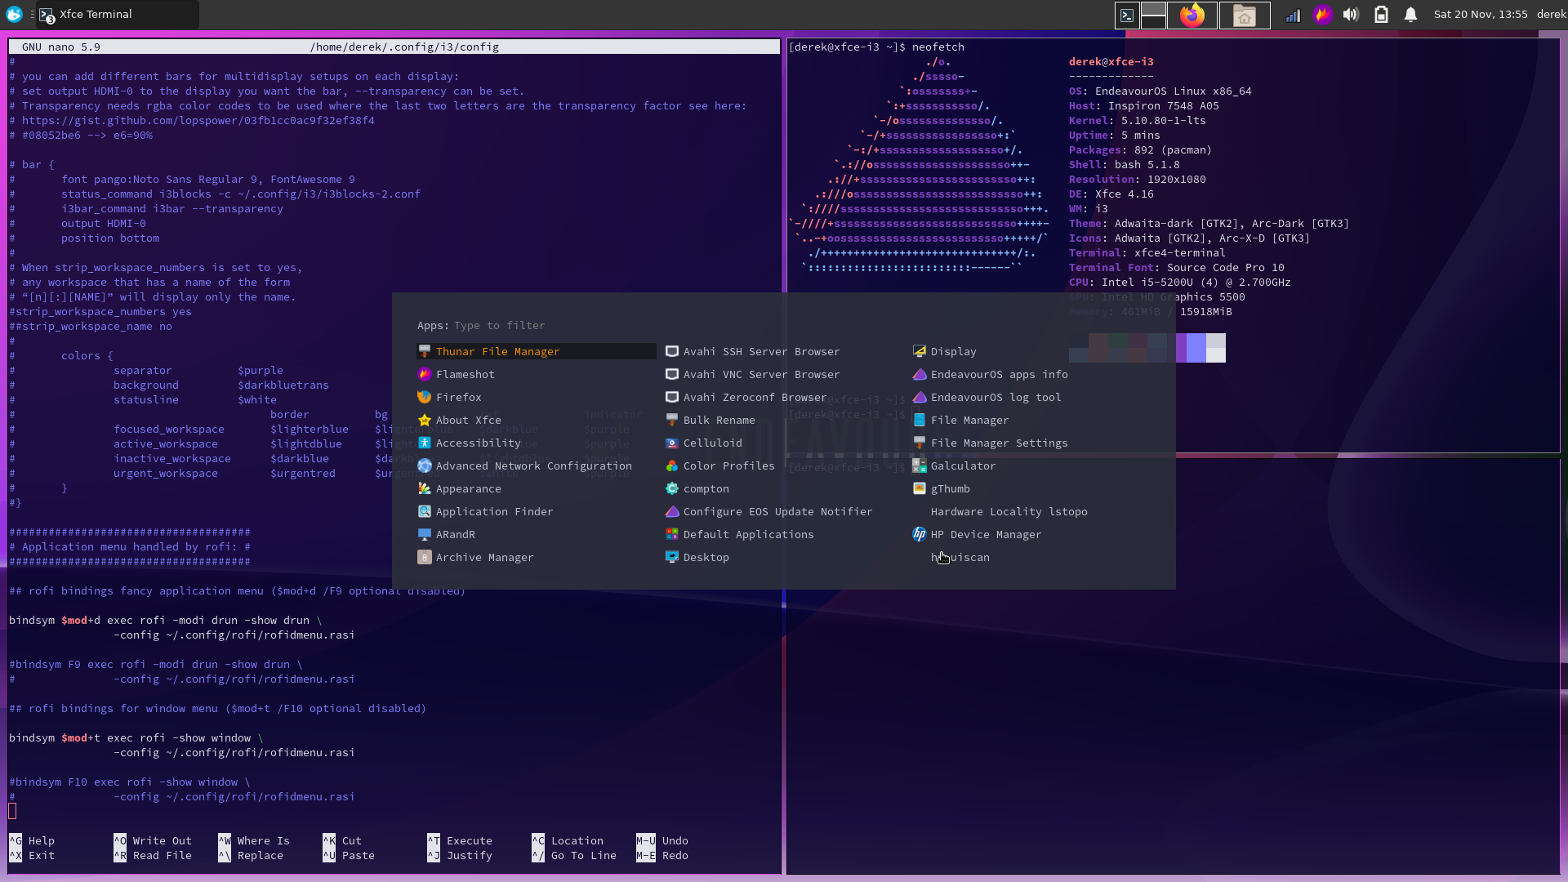Screen dimensions: 1568x882
Task: Click 'position bottom' line in nano
Action: pyautogui.click(x=110, y=238)
